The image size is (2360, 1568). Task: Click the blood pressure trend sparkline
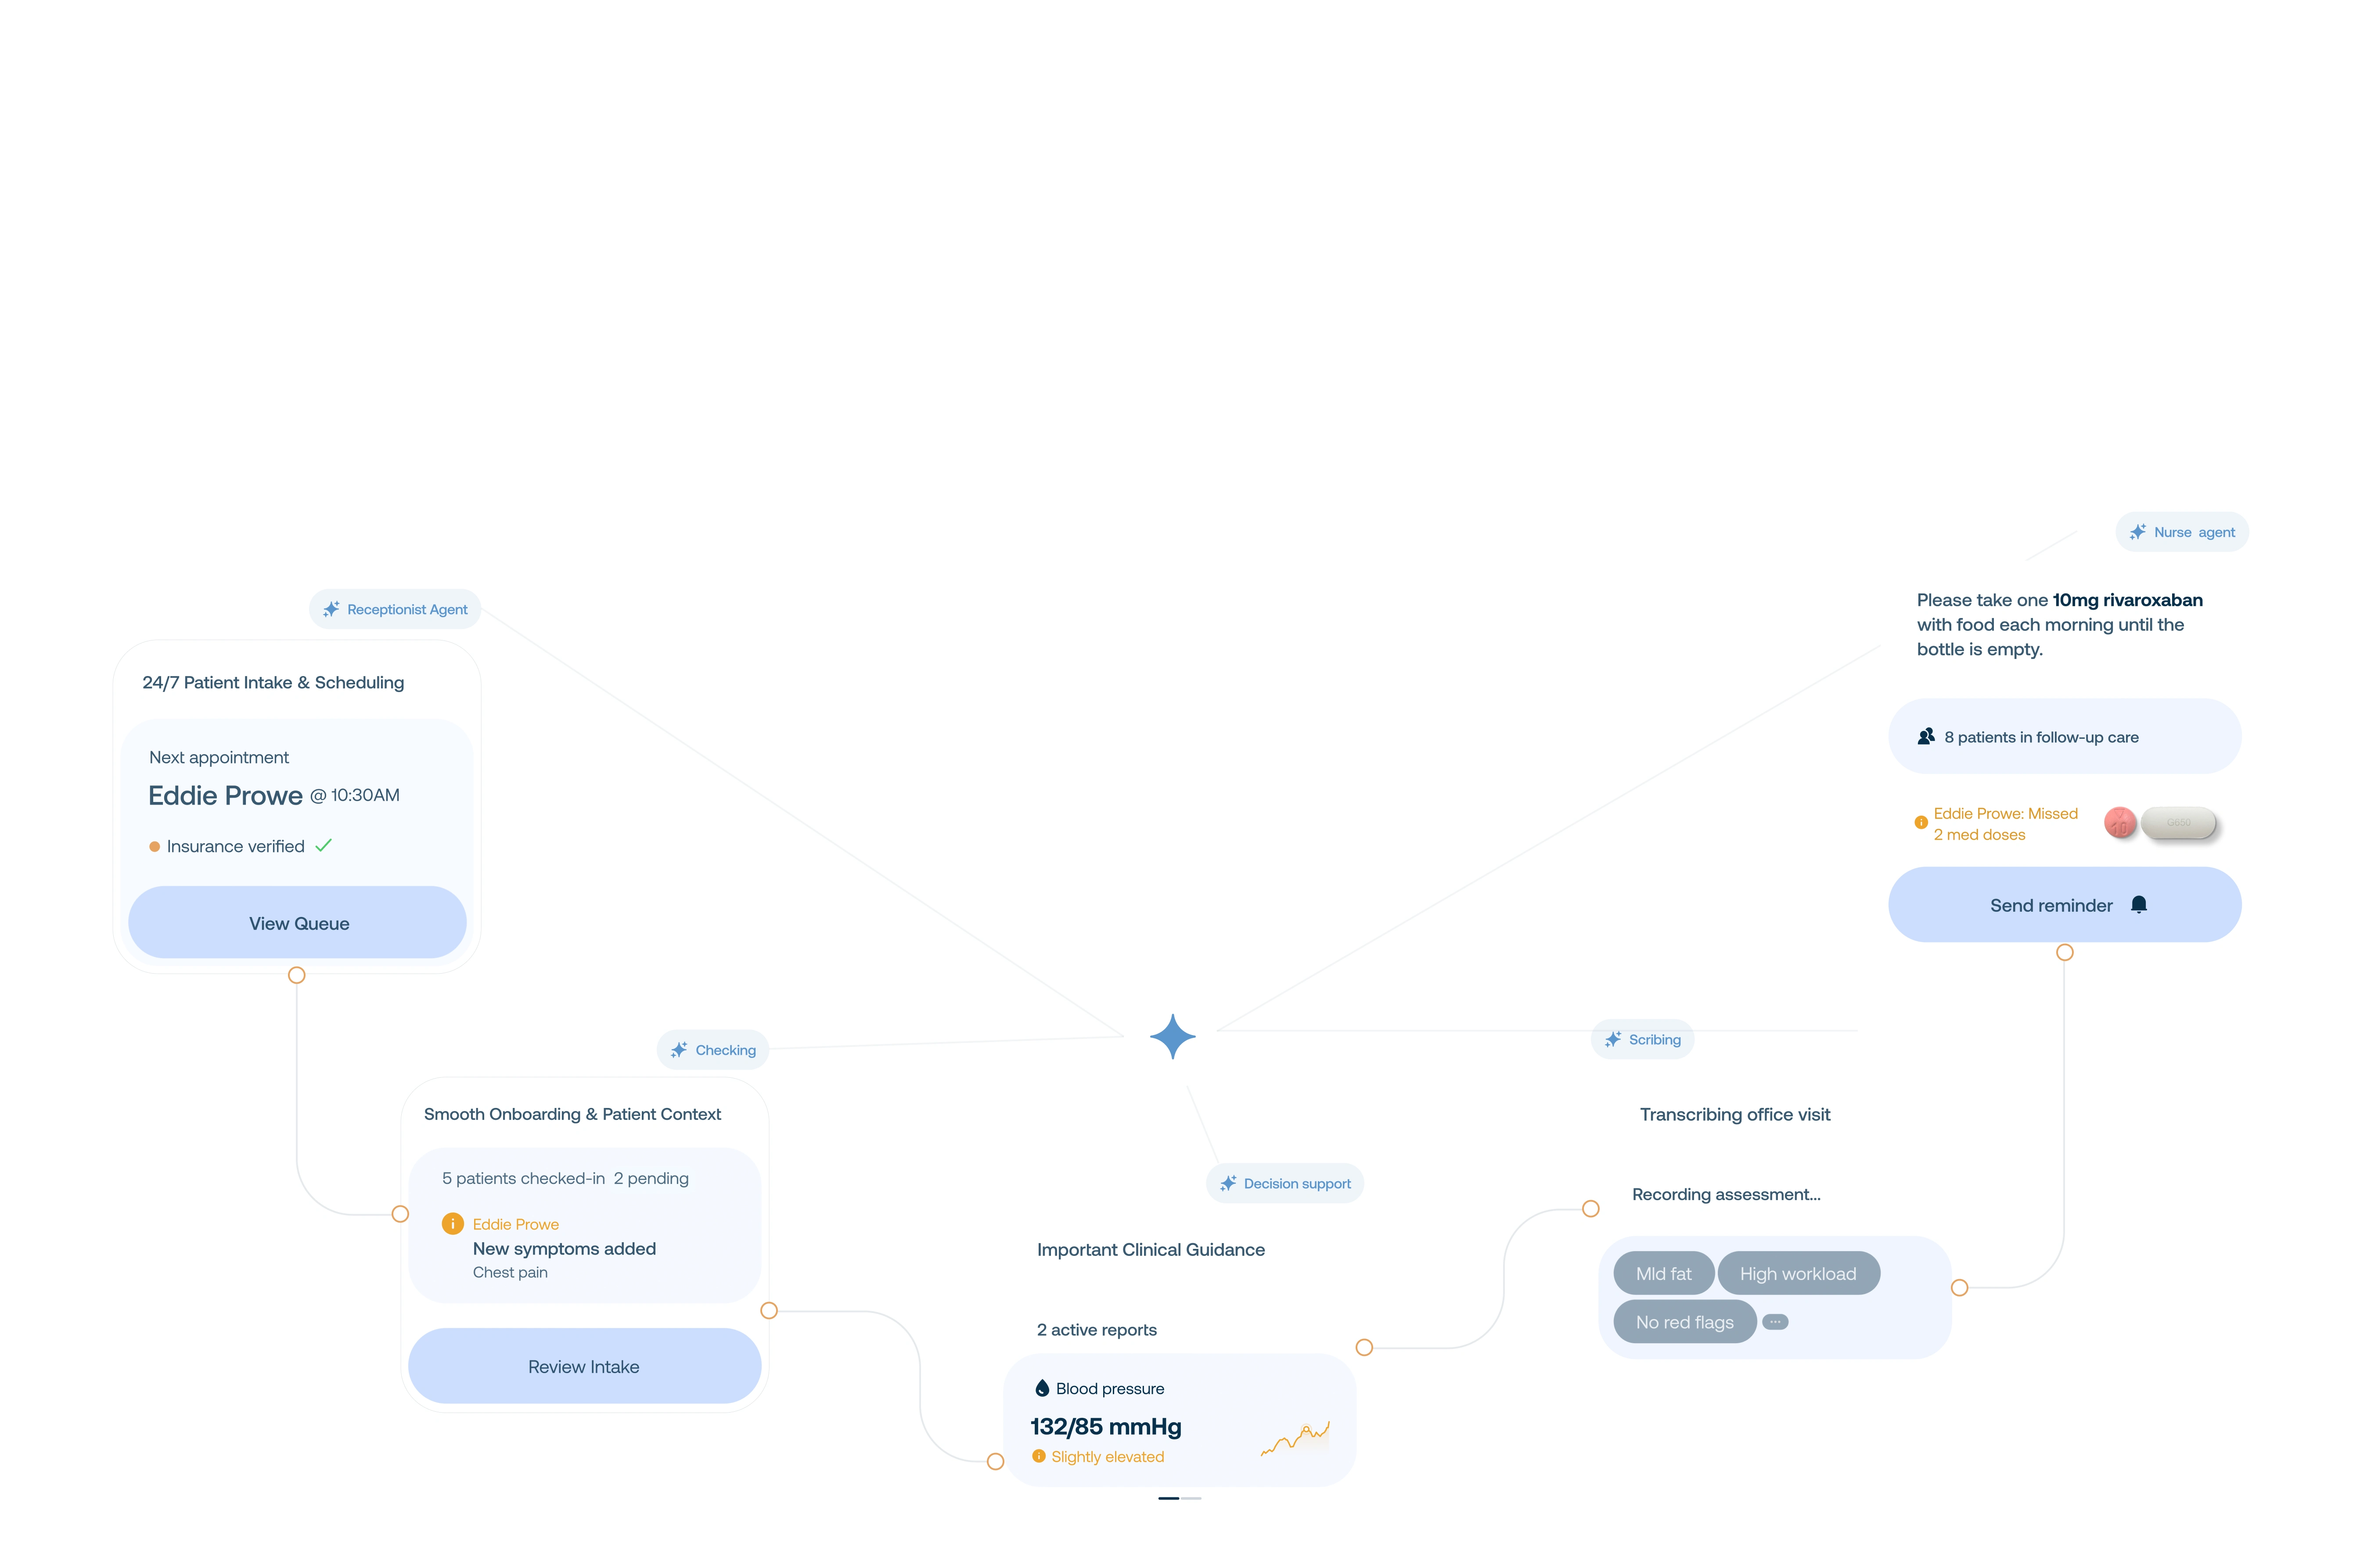pyautogui.click(x=1295, y=1439)
